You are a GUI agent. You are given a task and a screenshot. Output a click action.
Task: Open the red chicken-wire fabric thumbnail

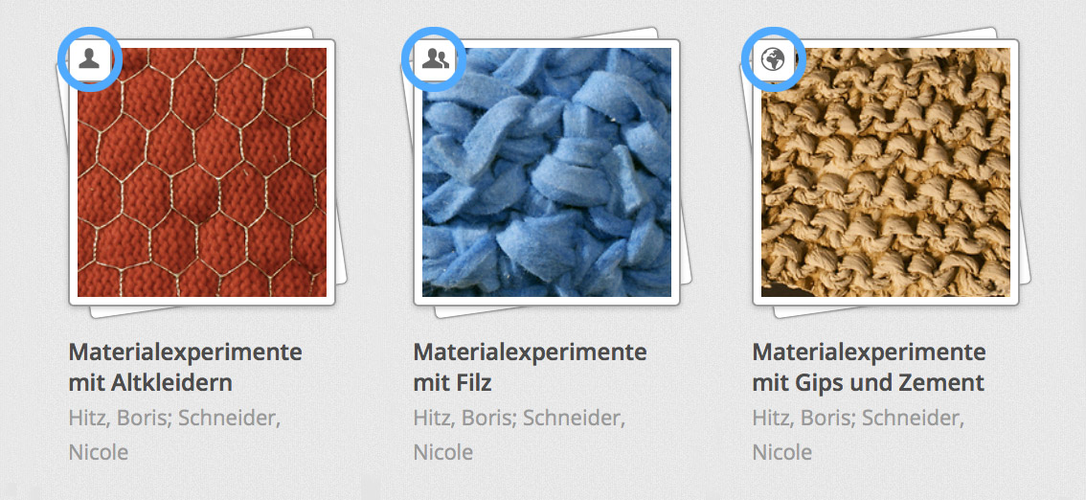[201, 171]
